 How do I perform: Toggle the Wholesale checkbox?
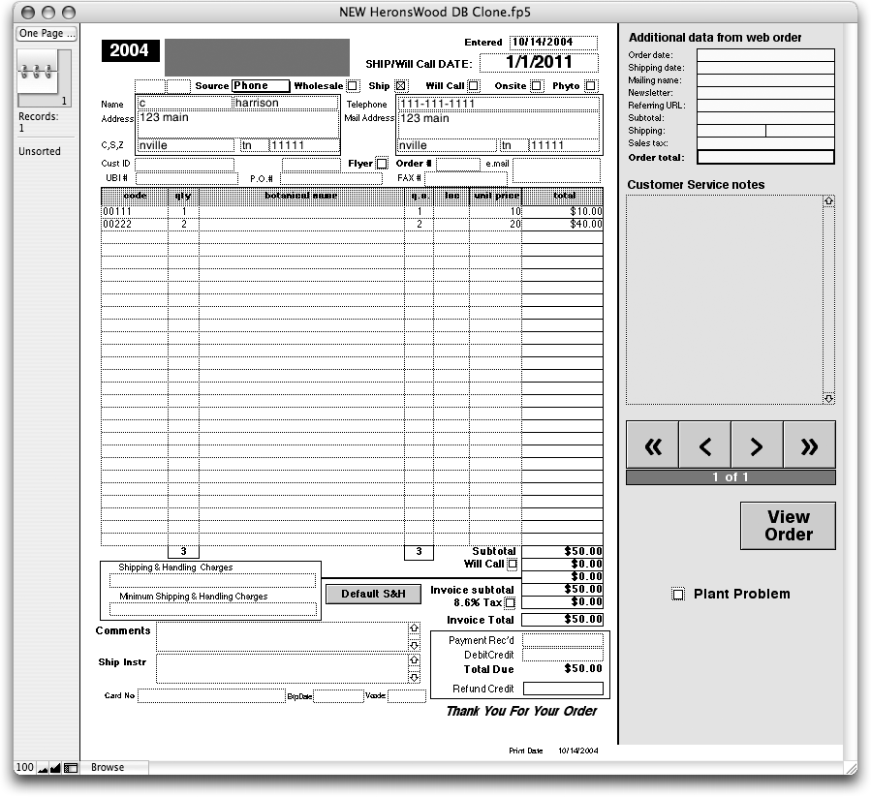click(352, 86)
